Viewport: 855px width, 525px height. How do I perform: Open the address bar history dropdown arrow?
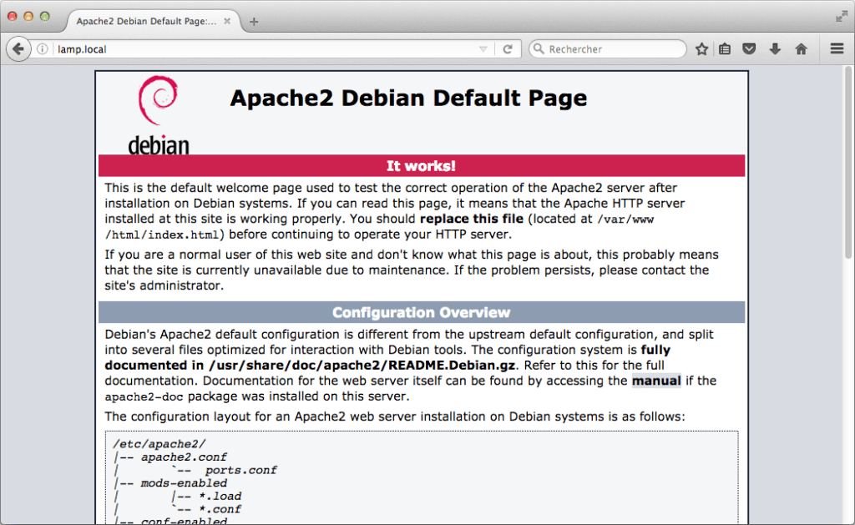484,48
